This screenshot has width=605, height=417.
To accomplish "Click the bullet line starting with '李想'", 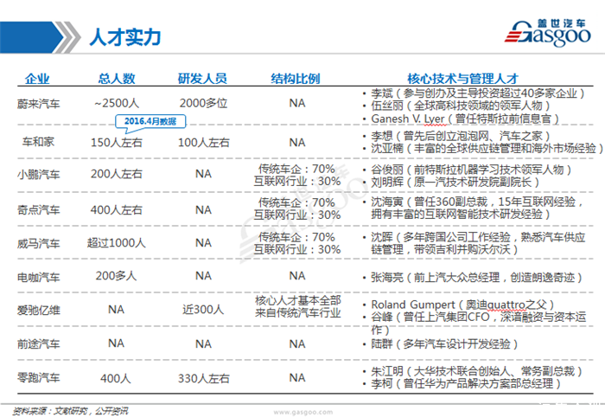I will (456, 136).
